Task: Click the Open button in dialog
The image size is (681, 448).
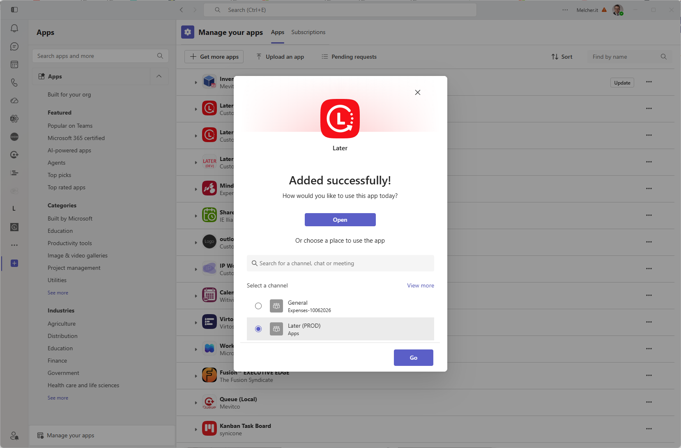Action: click(340, 220)
